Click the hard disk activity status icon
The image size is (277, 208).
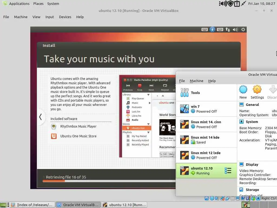(x=206, y=198)
